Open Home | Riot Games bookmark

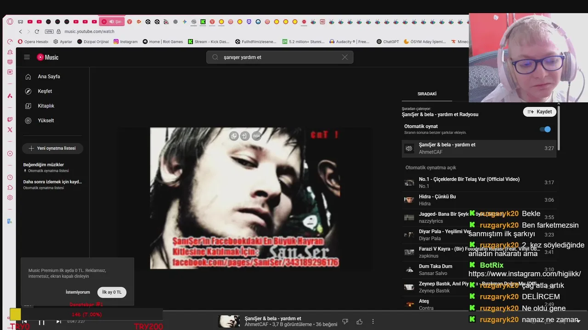click(163, 42)
